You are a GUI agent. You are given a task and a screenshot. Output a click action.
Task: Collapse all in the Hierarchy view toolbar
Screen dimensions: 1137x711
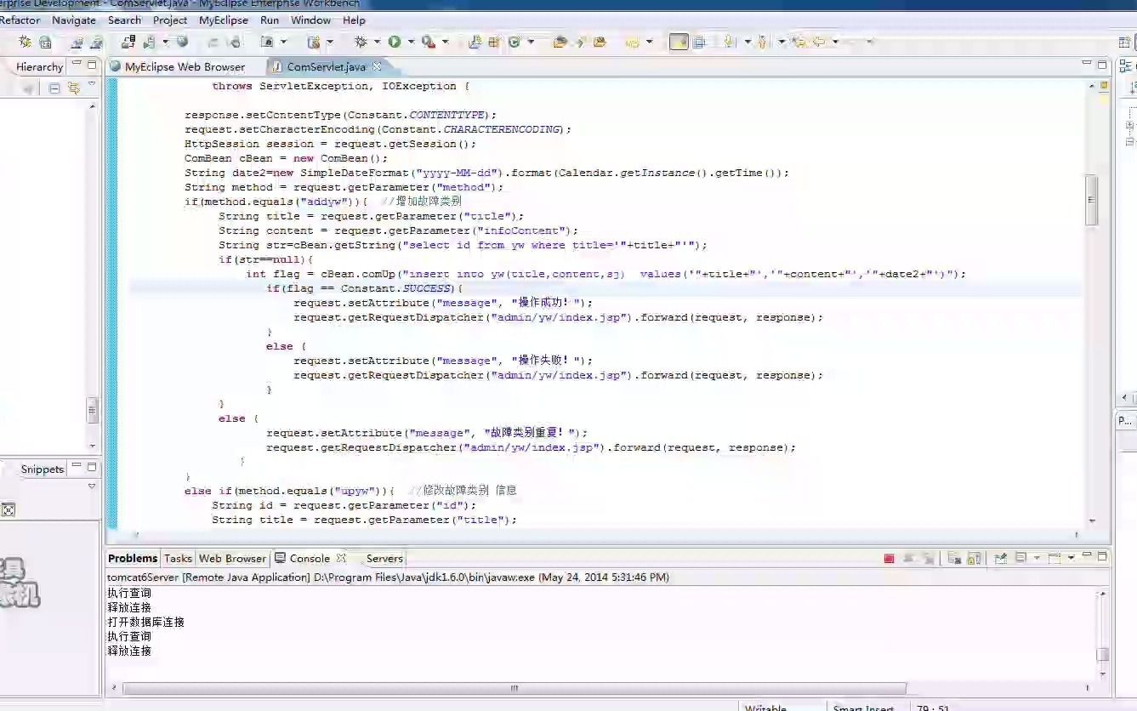coord(54,88)
